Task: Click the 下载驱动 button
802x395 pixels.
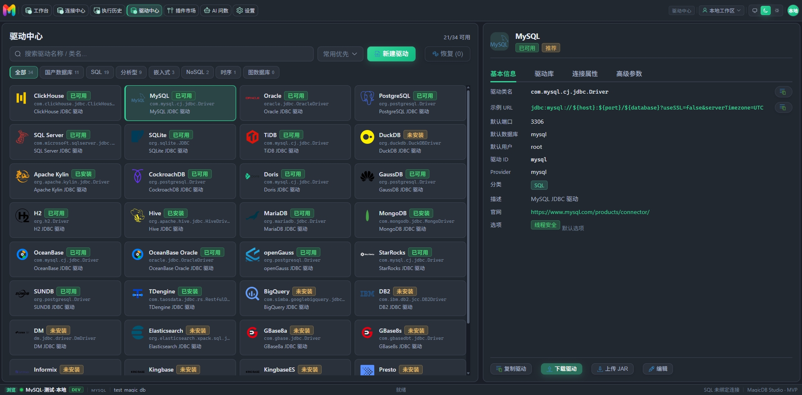Action: point(561,369)
